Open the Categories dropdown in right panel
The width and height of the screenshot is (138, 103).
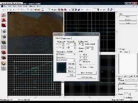pyautogui.click(x=128, y=86)
